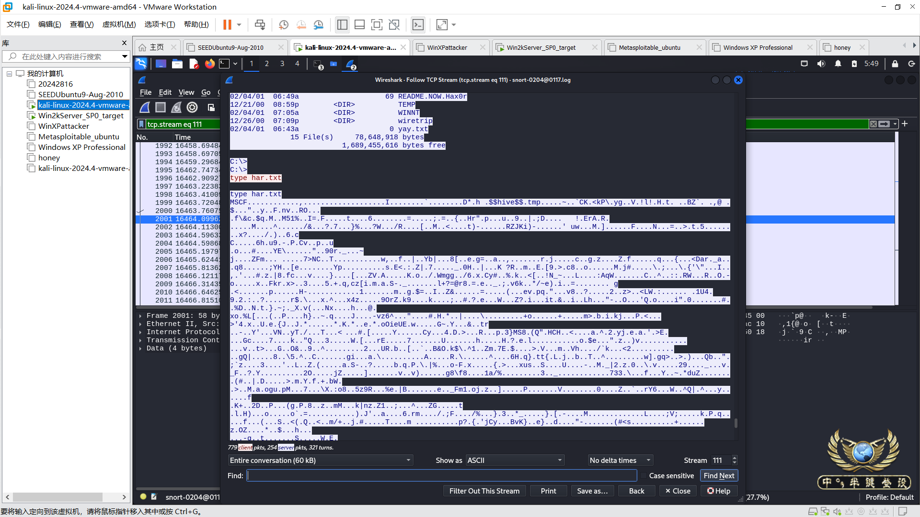Take a VM snapshot clock-plus icon
This screenshot has width=920, height=517.
[x=284, y=24]
